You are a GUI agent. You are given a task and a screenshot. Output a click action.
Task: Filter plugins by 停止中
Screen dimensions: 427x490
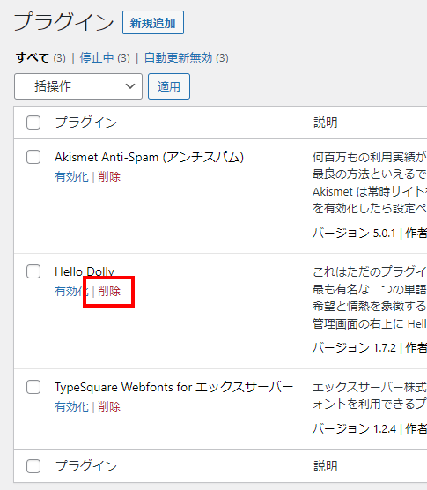point(97,58)
